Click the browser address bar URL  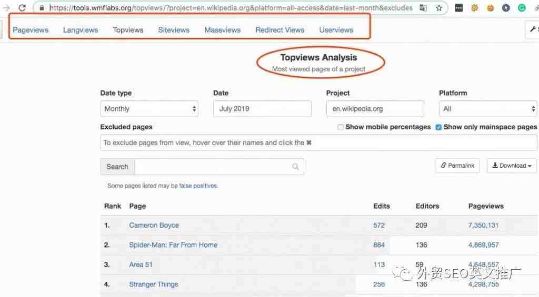click(x=231, y=7)
